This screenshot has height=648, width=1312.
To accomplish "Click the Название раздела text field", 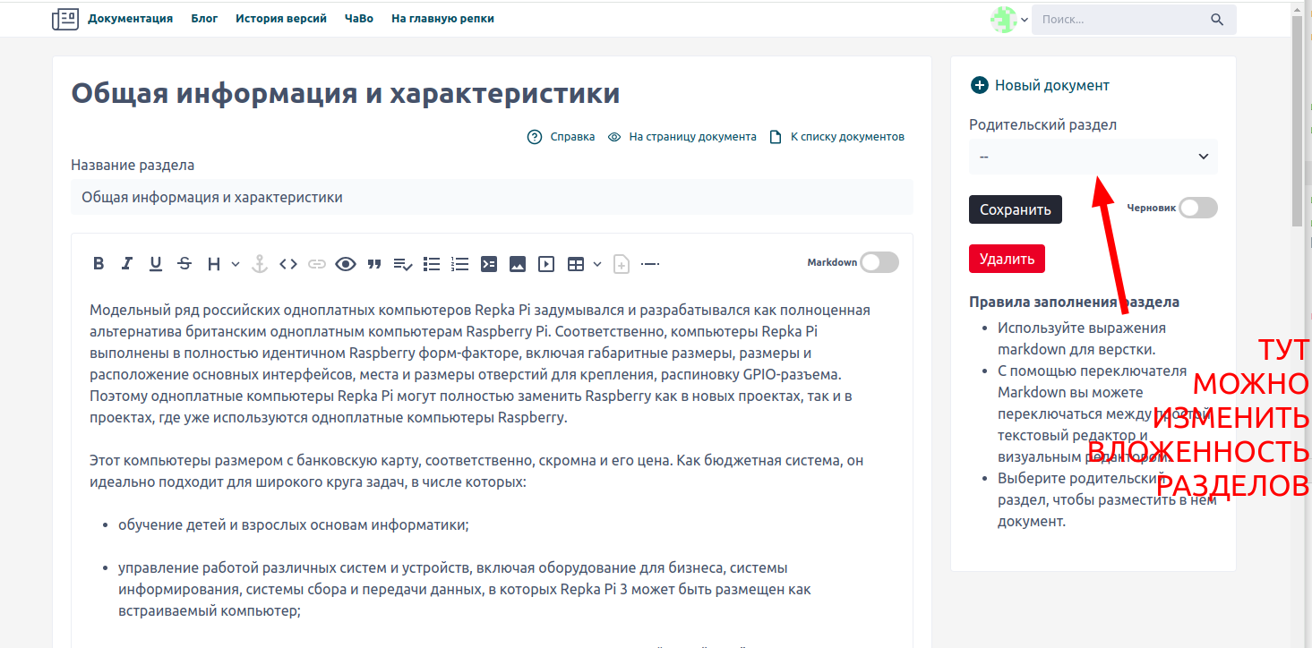I will coord(492,197).
